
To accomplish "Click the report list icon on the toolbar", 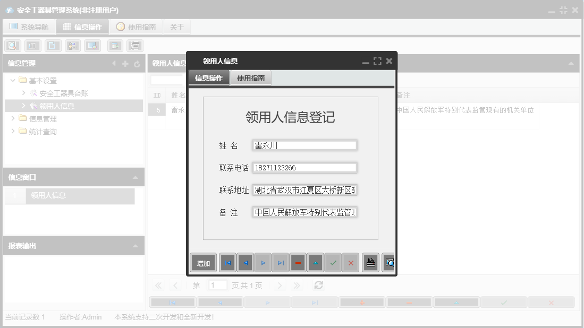I will tap(32, 45).
